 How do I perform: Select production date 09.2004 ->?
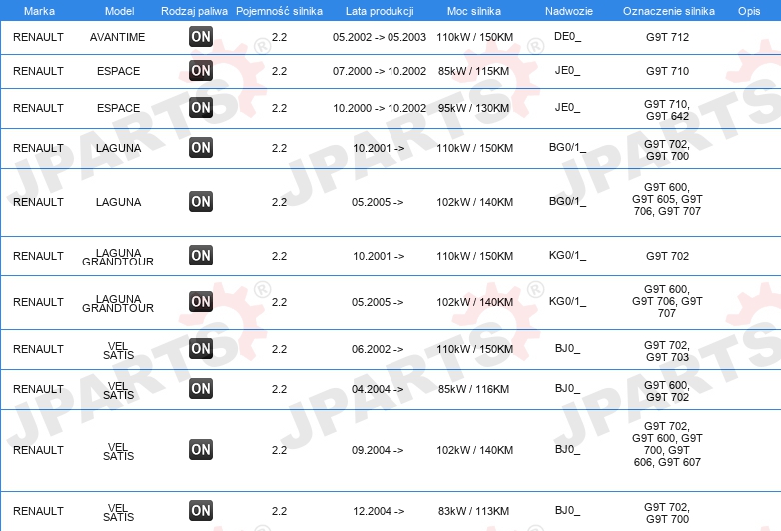378,450
